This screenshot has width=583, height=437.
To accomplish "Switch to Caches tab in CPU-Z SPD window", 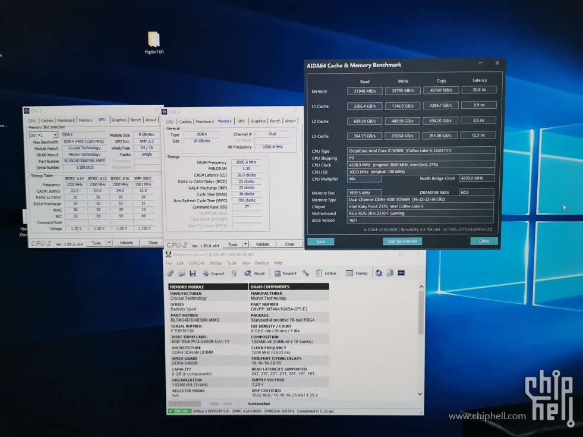I will click(47, 121).
